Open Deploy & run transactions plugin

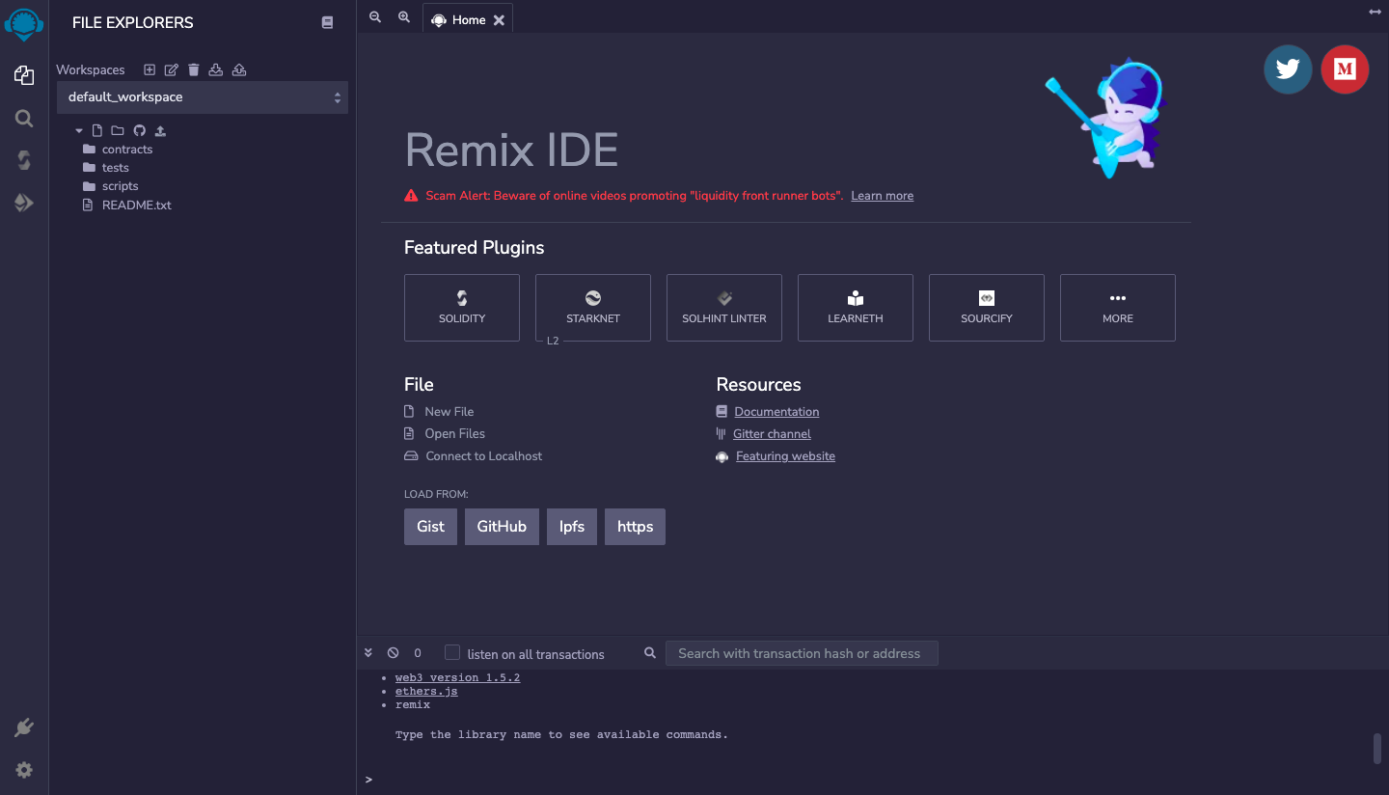[x=24, y=203]
